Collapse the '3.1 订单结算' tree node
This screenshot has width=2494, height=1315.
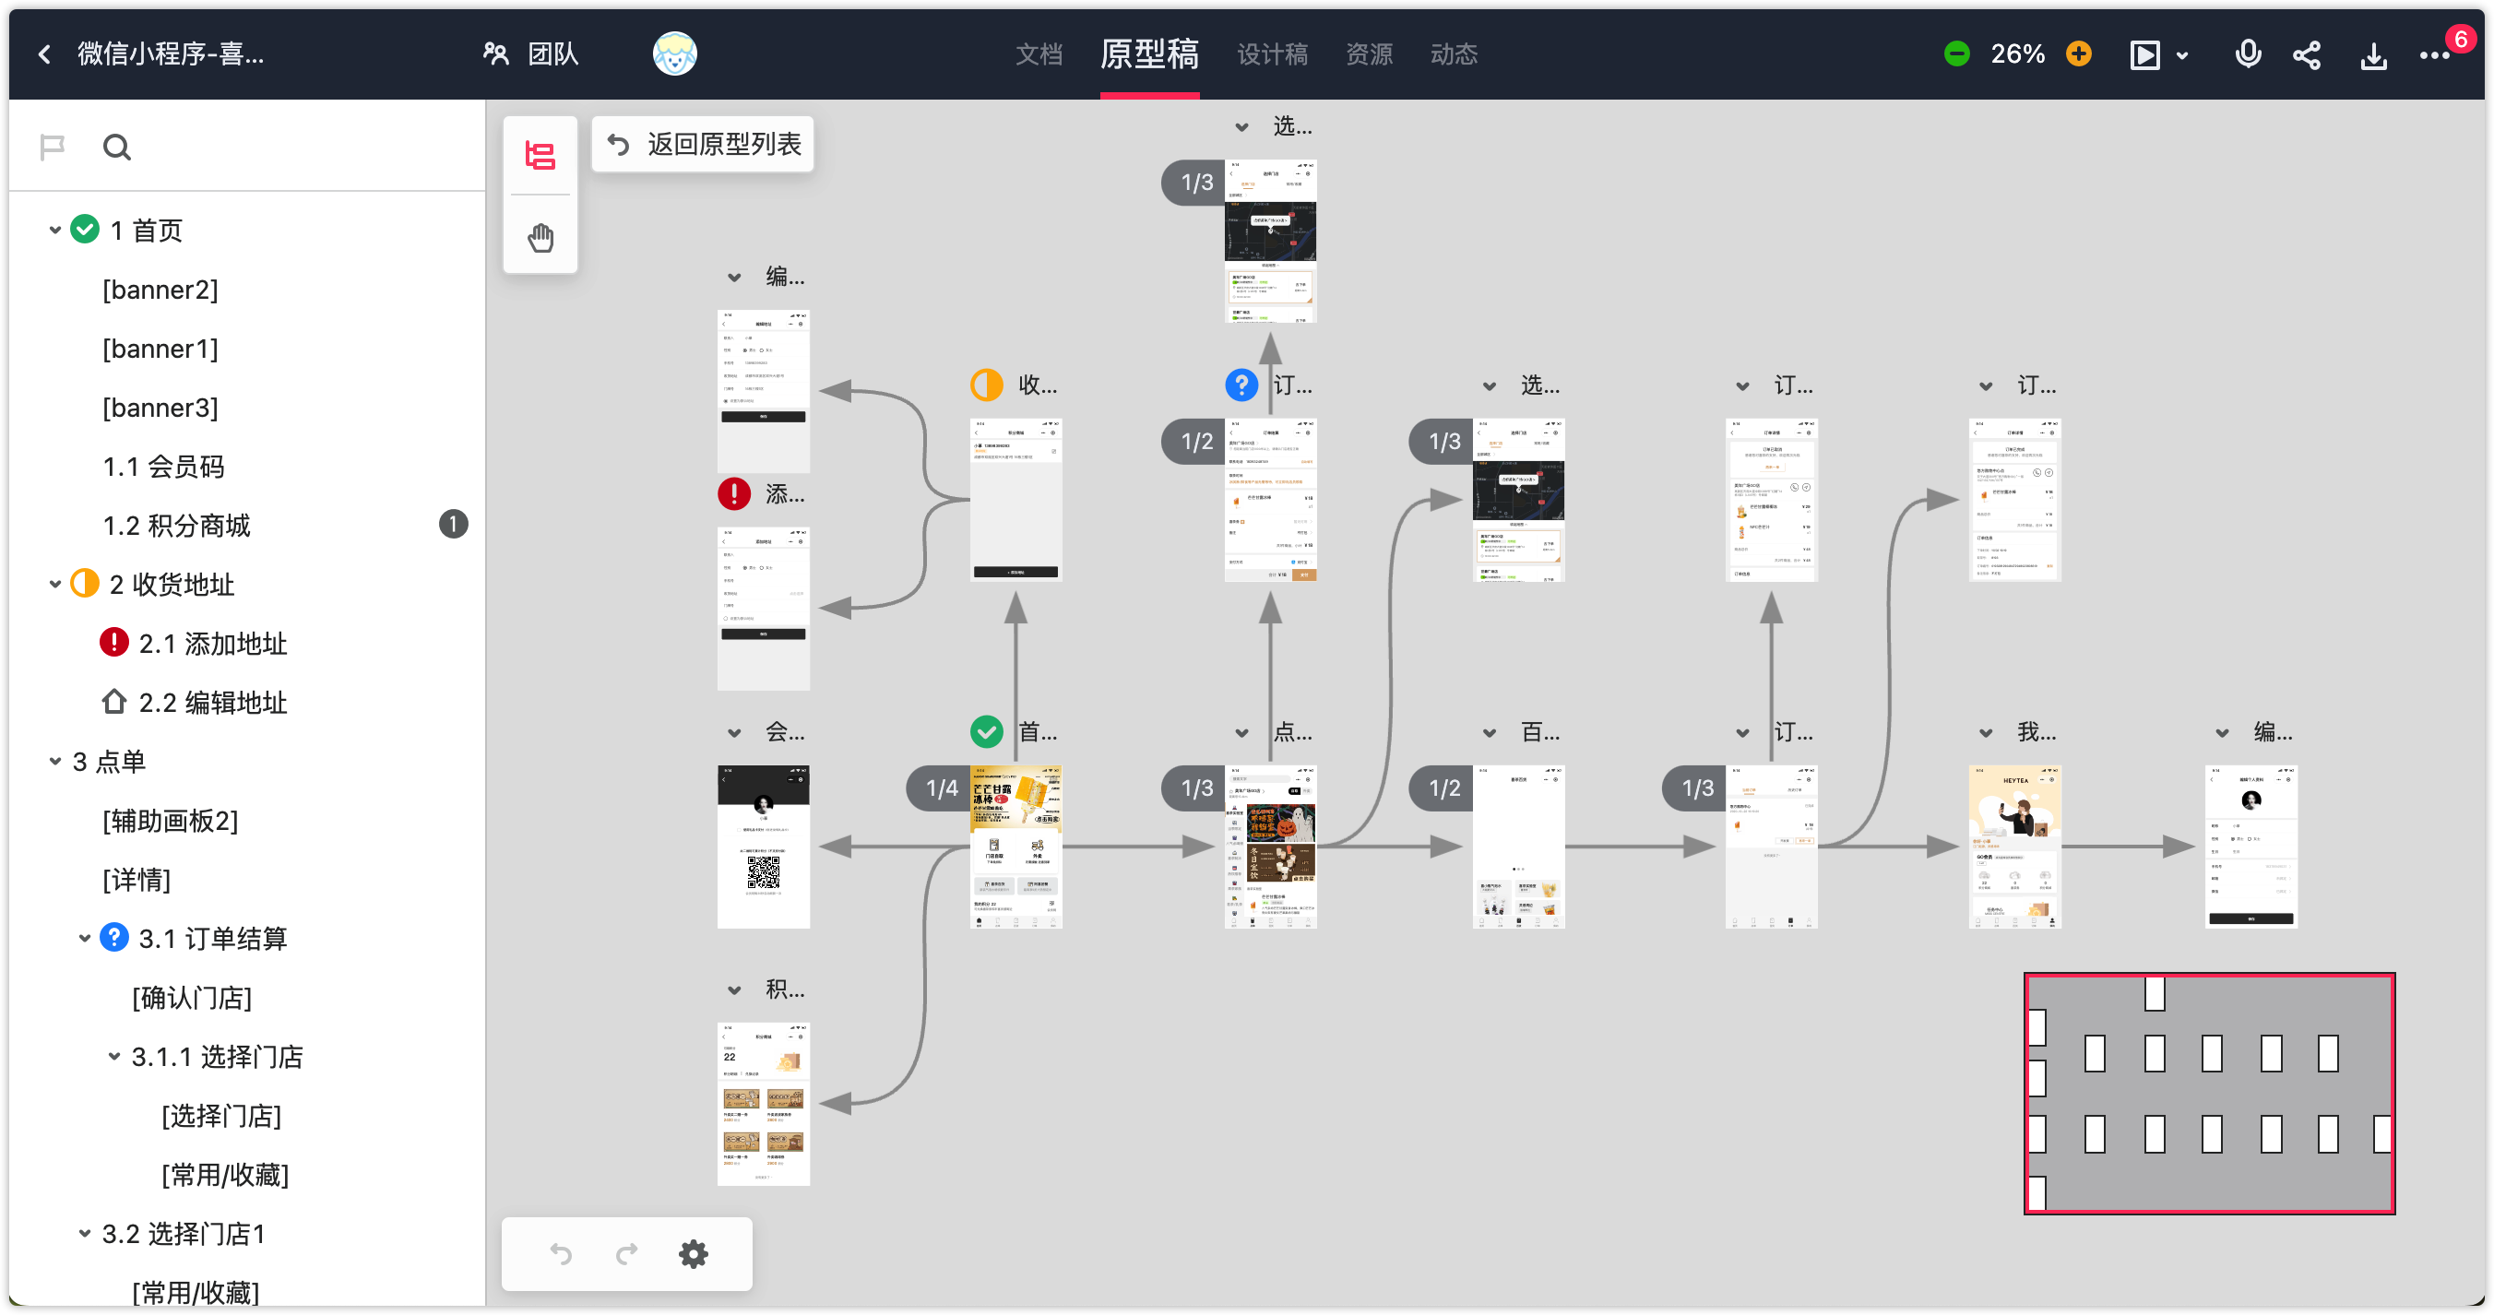(x=84, y=939)
